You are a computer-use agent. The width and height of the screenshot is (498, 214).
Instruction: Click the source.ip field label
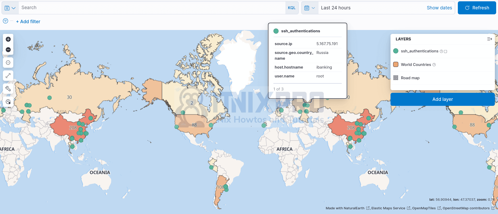pyautogui.click(x=283, y=44)
